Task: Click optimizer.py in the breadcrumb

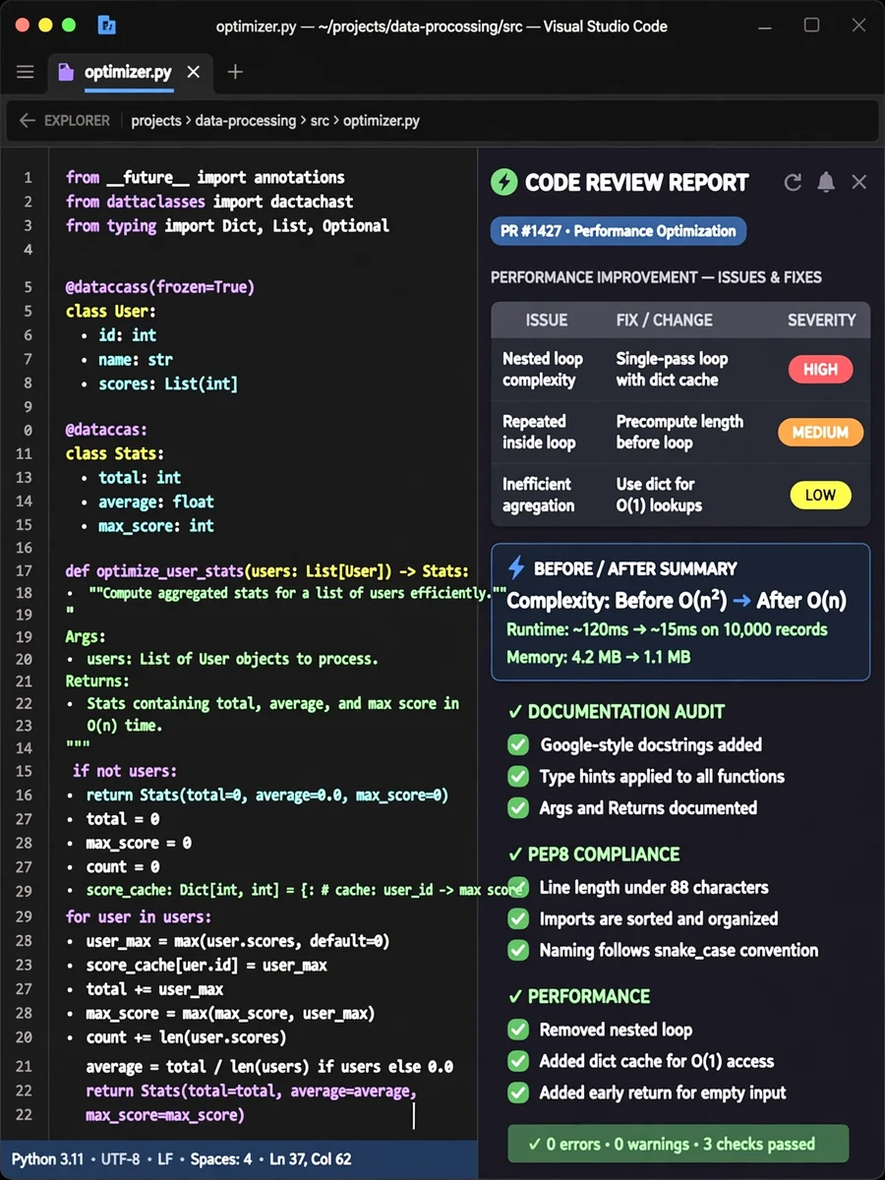Action: (x=382, y=121)
